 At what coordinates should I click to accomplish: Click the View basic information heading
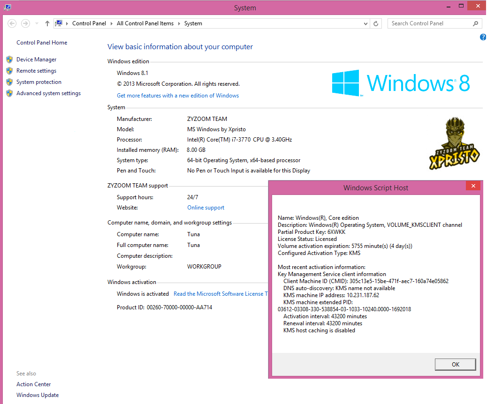tap(180, 46)
